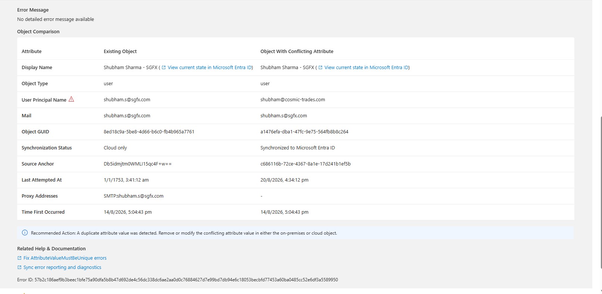Click the Object GUID starting with 8ed18c9a
This screenshot has height=294, width=602.
pyautogui.click(x=149, y=132)
